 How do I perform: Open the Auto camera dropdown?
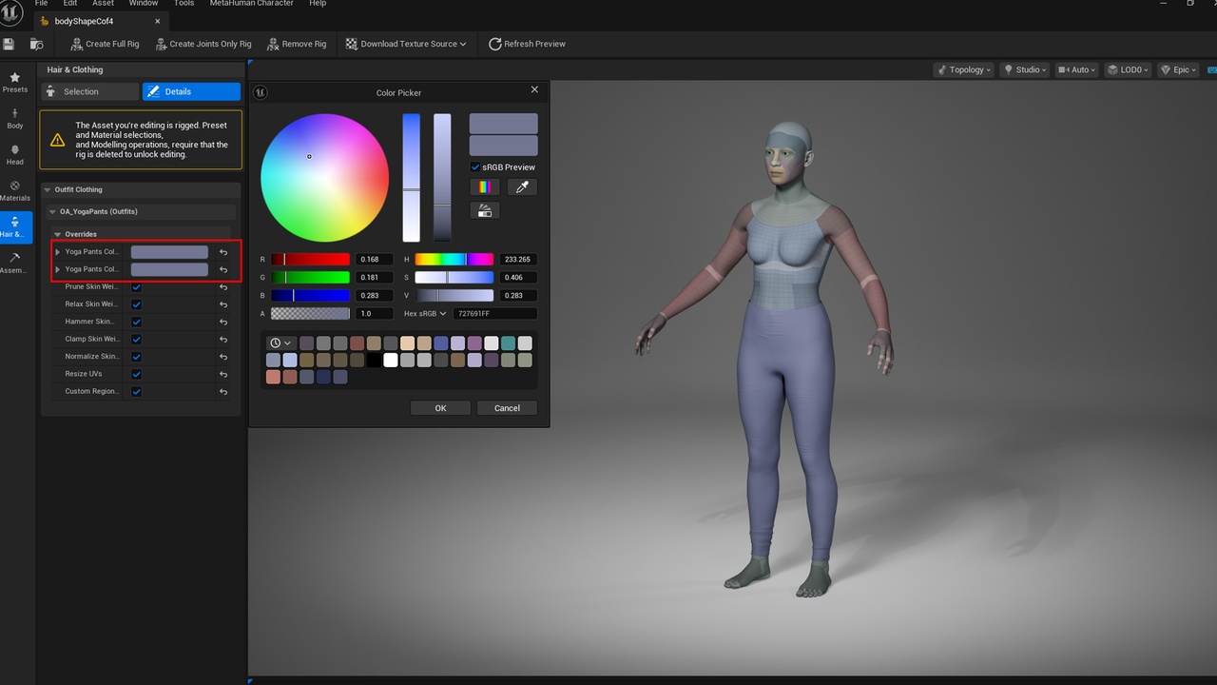[1077, 69]
